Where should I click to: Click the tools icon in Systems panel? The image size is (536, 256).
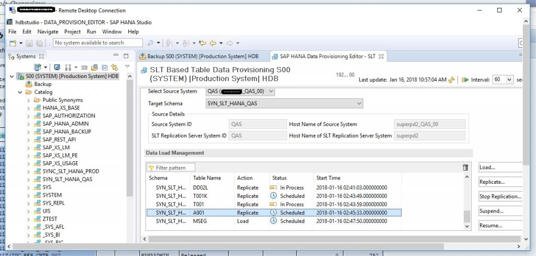(x=68, y=67)
